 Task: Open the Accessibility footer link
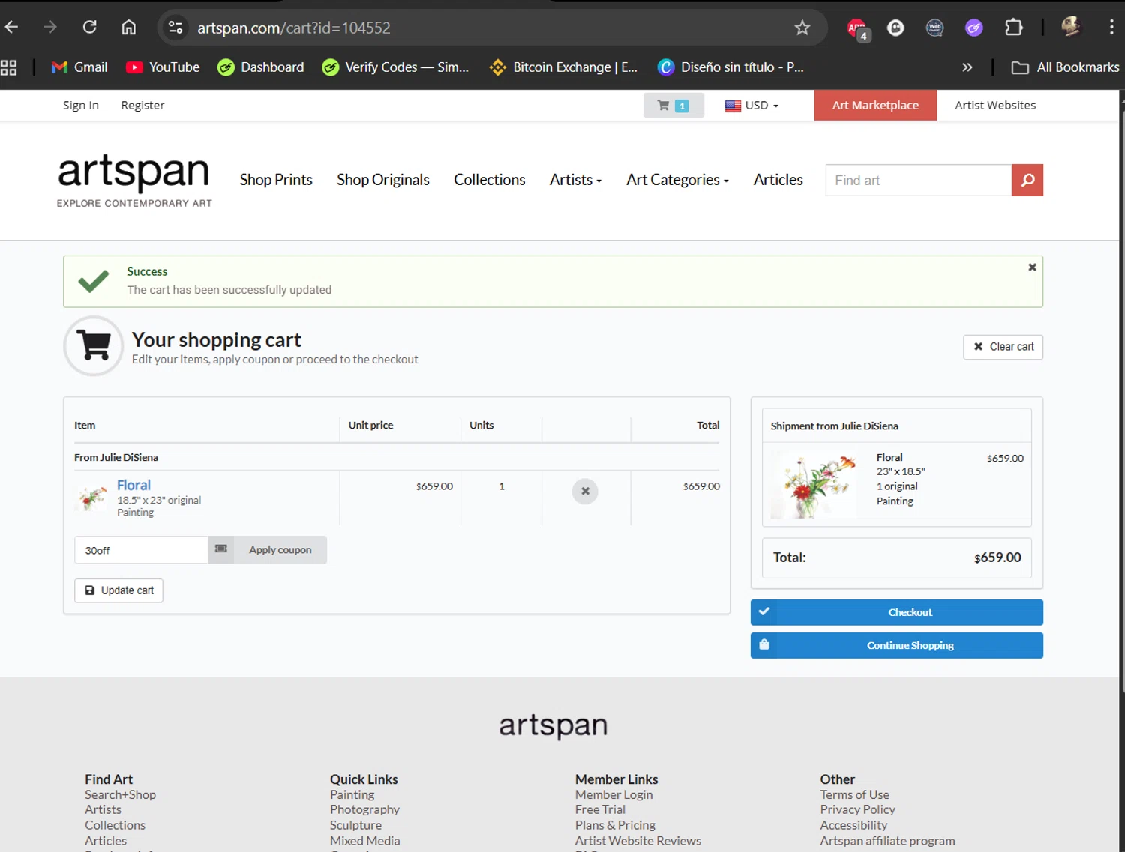pyautogui.click(x=853, y=825)
